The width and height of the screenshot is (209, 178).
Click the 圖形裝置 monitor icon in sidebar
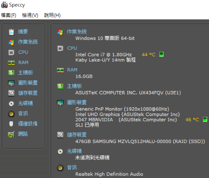click(11, 83)
